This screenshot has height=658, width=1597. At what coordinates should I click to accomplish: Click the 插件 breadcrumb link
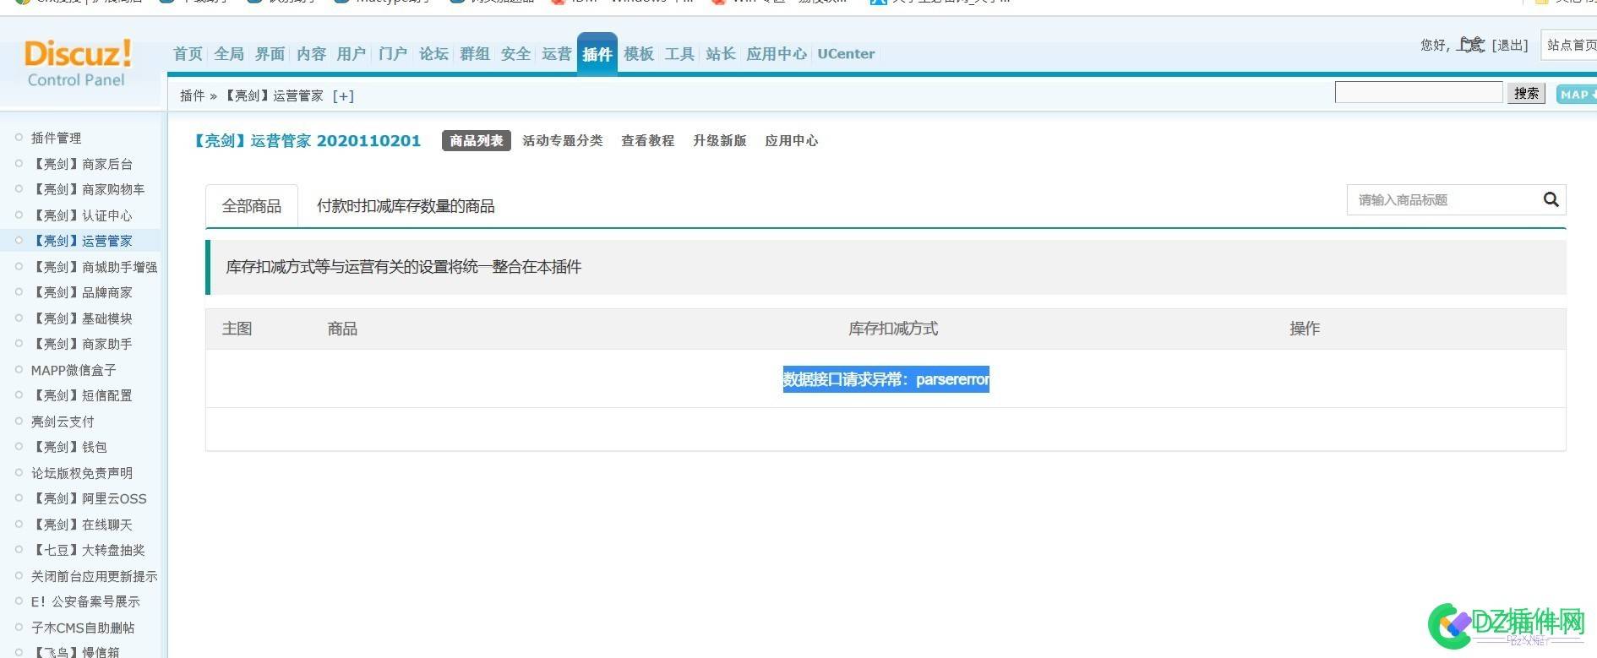click(x=192, y=95)
